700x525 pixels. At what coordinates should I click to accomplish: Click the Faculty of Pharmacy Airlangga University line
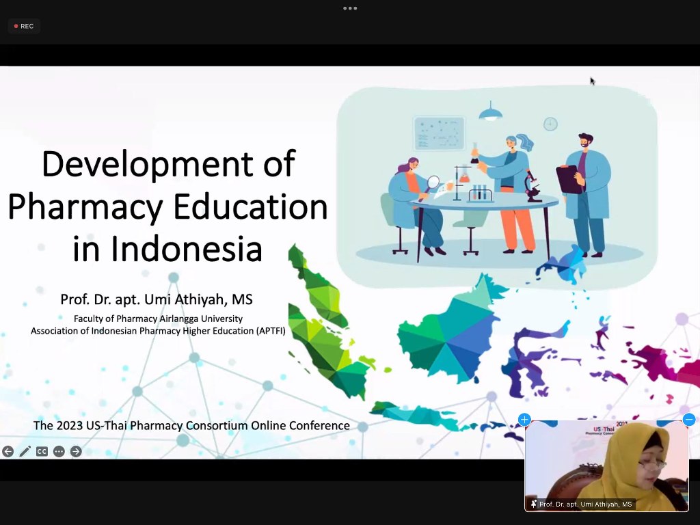(158, 319)
